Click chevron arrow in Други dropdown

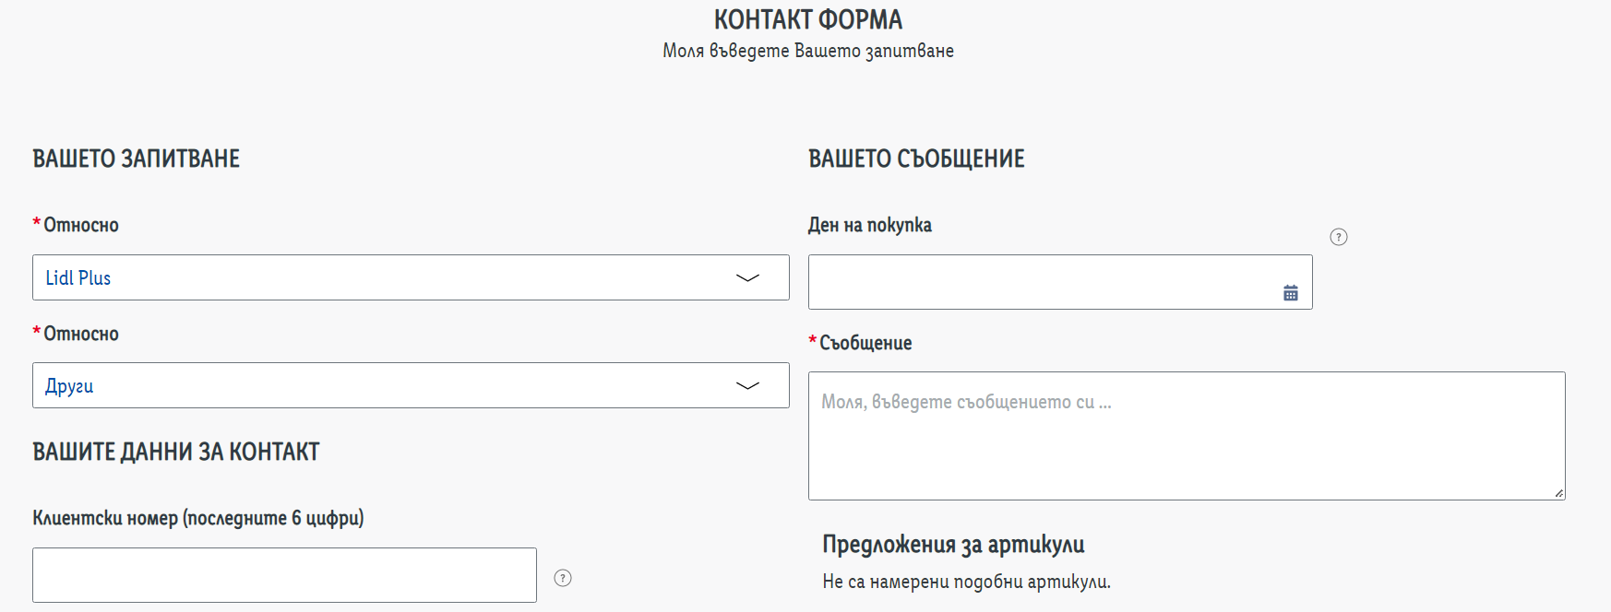(x=747, y=385)
